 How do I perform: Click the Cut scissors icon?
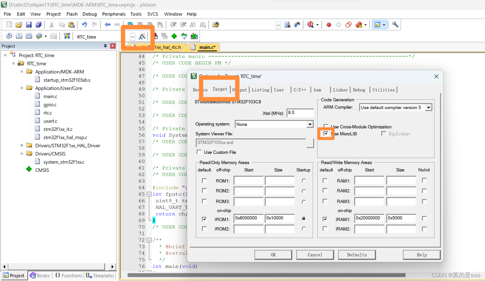click(x=52, y=25)
